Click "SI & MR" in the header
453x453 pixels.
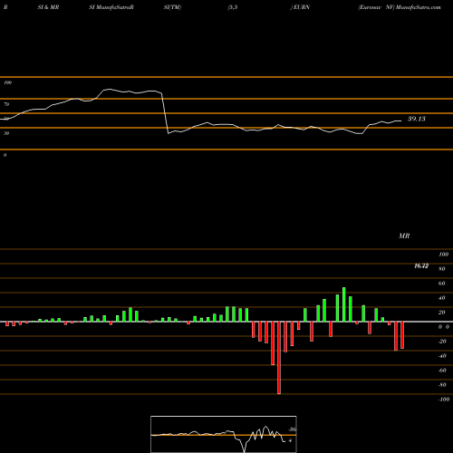click(48, 7)
